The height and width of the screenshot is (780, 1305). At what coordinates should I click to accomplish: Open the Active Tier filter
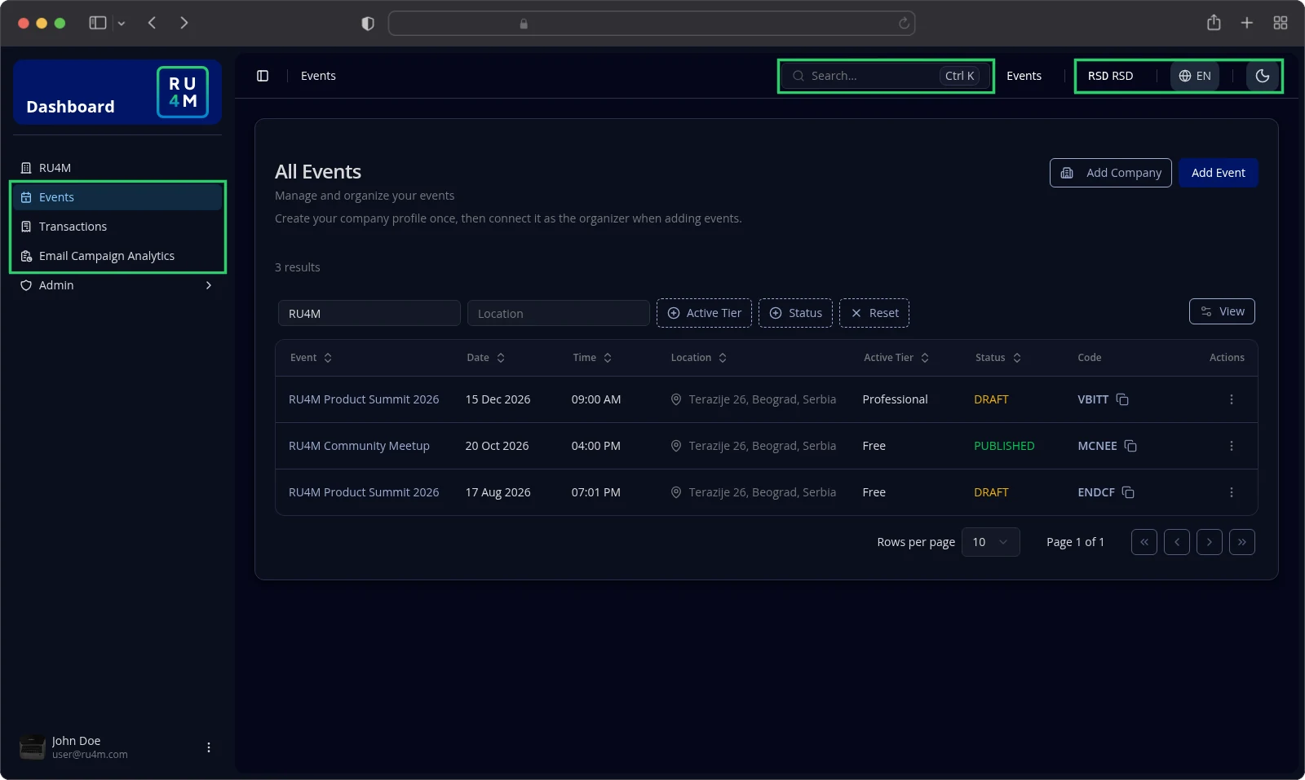pos(705,313)
